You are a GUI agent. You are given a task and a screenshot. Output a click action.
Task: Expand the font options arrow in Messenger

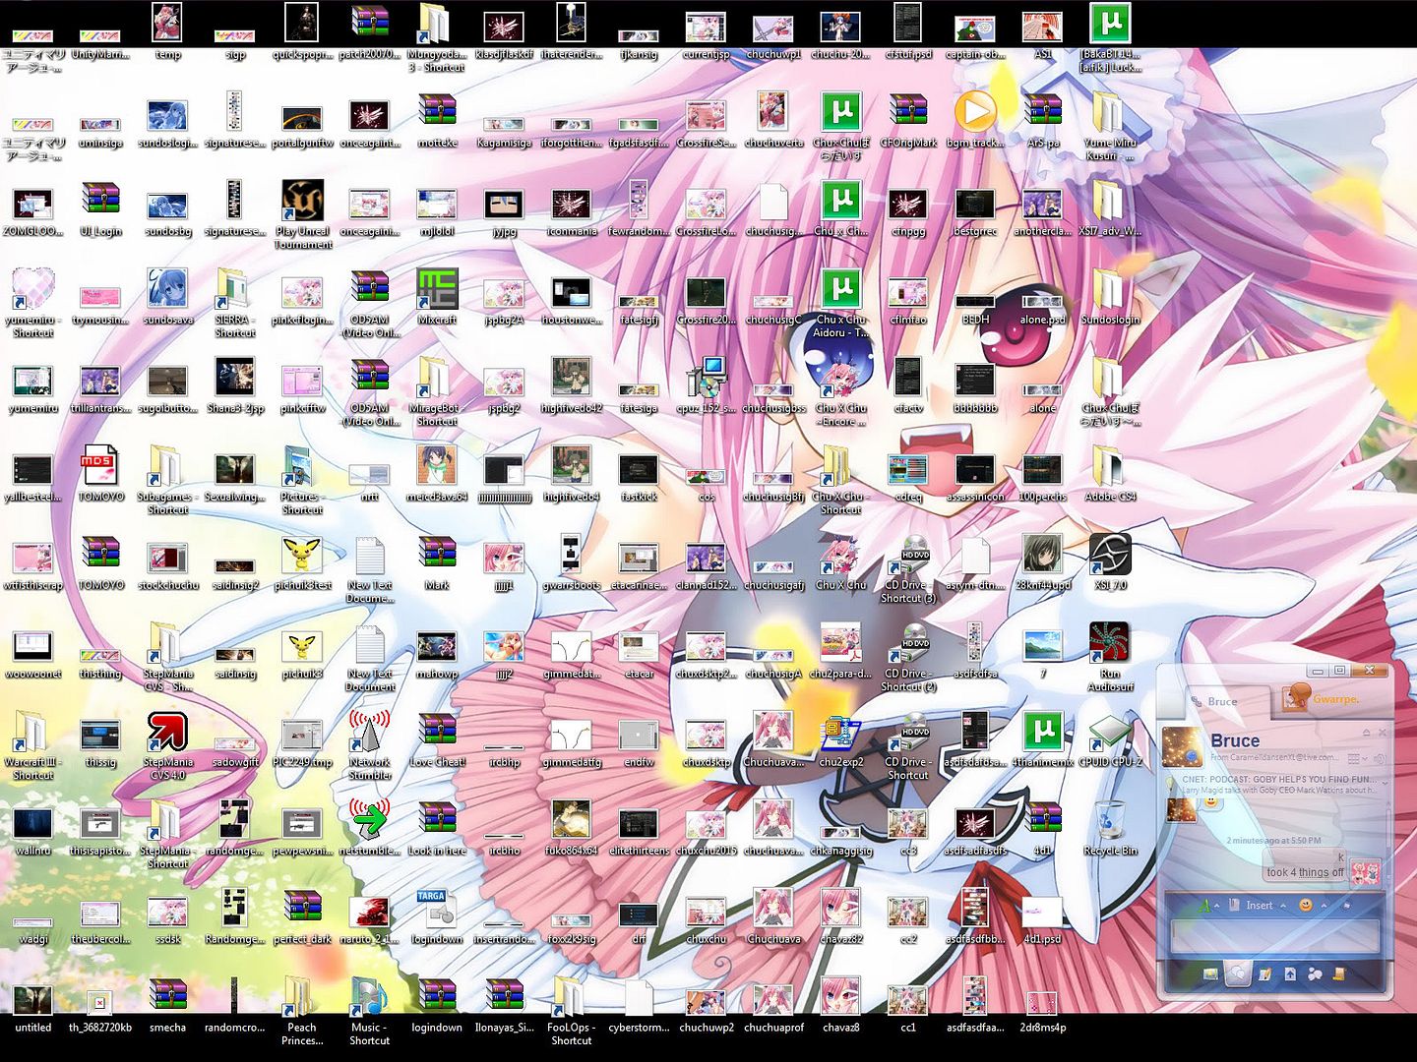point(1216,906)
